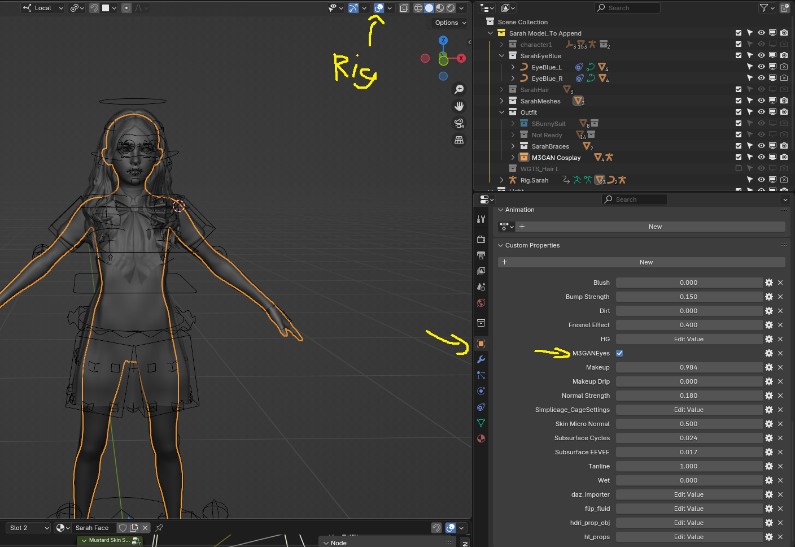
Task: Expand the Rig.Sarah tree item
Action: point(501,180)
